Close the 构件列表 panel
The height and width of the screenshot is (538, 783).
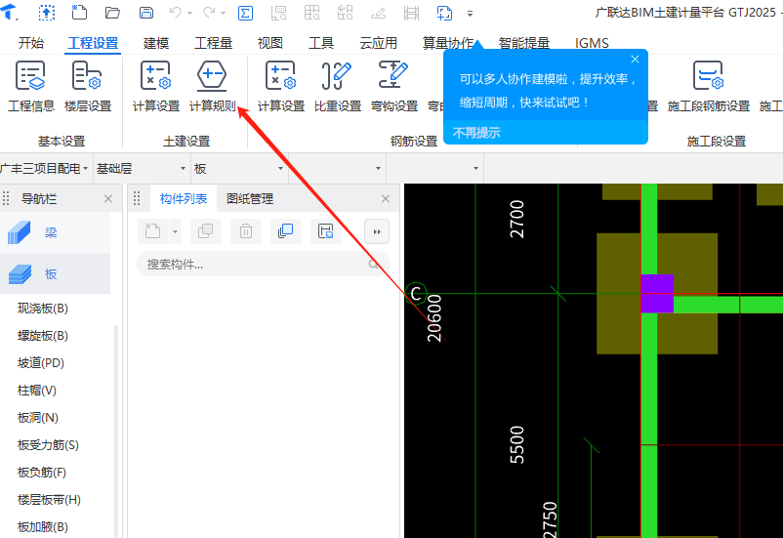(x=386, y=199)
